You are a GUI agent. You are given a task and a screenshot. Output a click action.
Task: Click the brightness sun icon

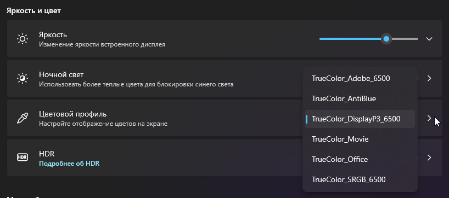[x=23, y=39]
